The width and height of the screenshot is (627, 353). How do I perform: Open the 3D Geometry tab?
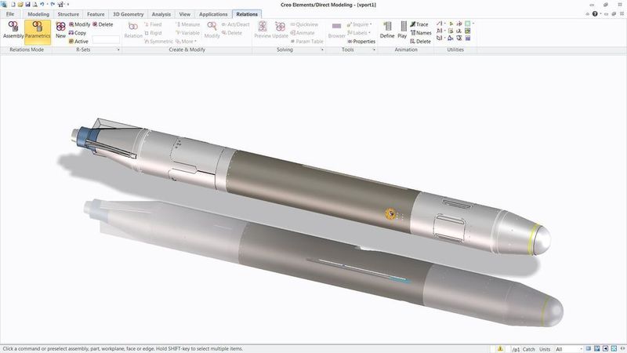coord(128,14)
